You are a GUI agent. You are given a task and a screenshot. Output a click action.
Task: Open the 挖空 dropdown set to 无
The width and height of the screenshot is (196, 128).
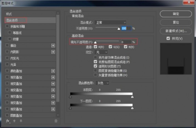[x=101, y=52]
